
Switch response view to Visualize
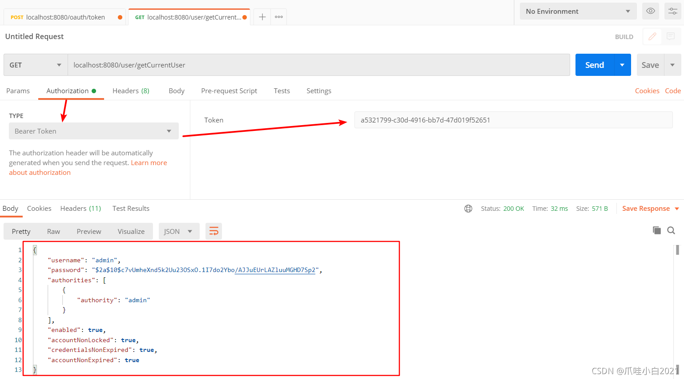(131, 231)
